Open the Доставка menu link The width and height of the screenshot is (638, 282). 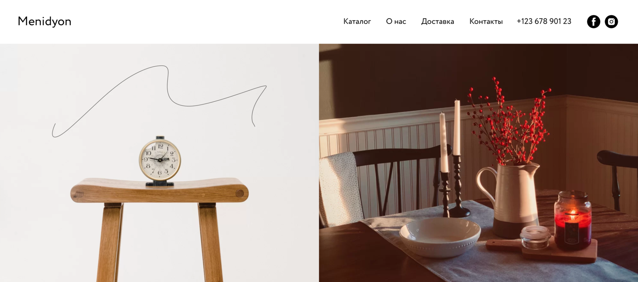coord(437,22)
